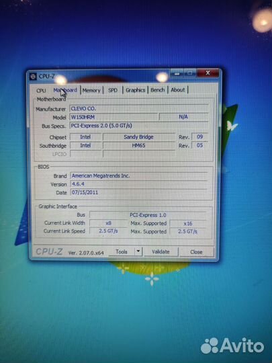
Task: Click the PCI-Express 2.0 bus specs field
Action: tap(139, 126)
